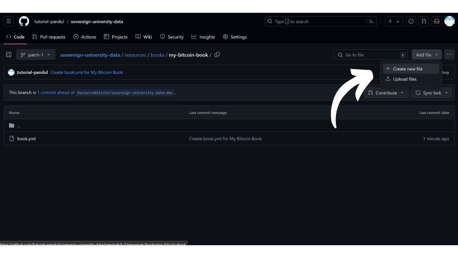Open pull requests icon in header
The width and height of the screenshot is (458, 258).
(x=424, y=21)
